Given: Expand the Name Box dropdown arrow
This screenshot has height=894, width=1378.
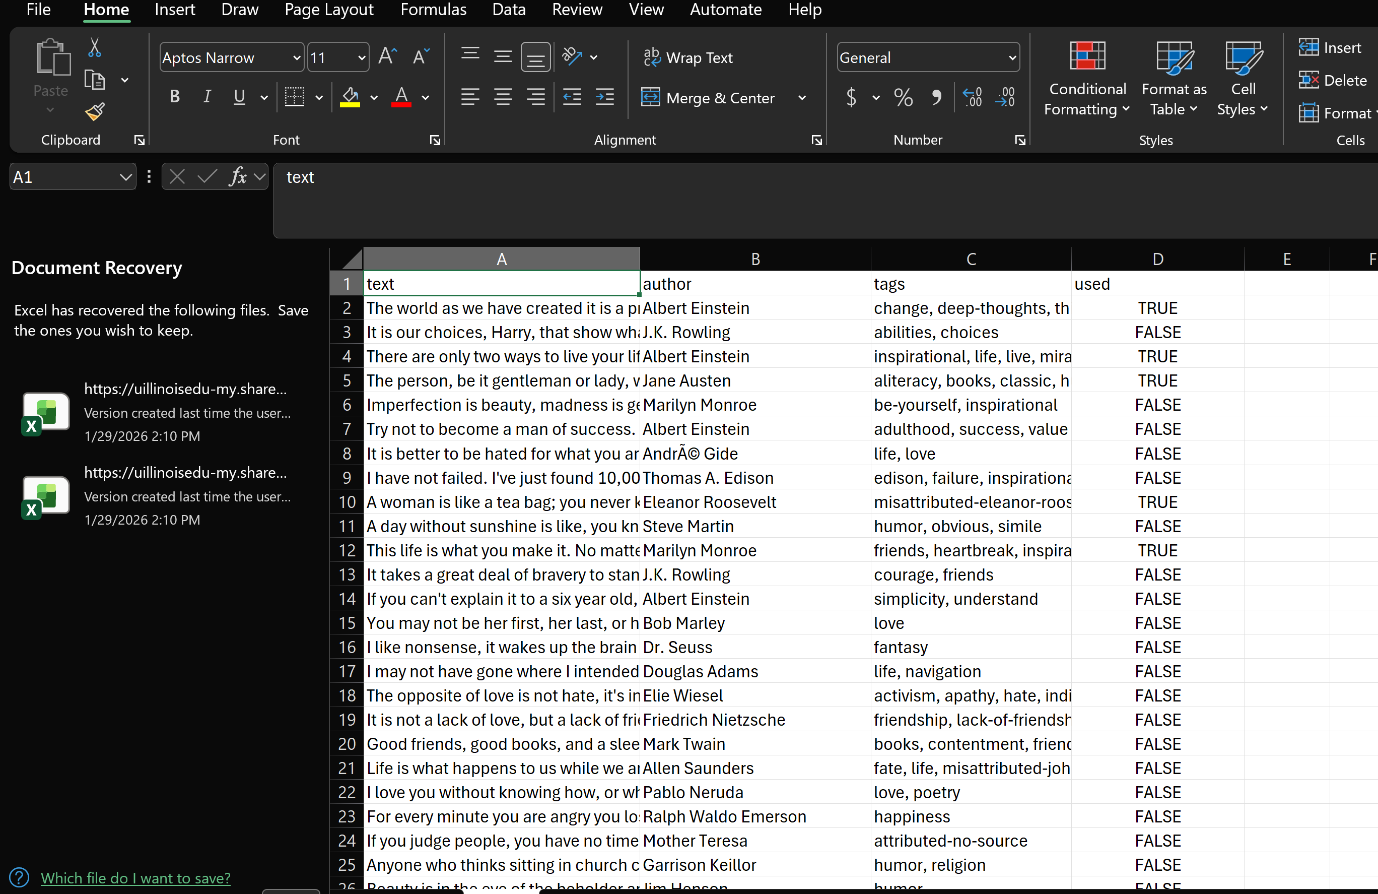Looking at the screenshot, I should click(125, 177).
